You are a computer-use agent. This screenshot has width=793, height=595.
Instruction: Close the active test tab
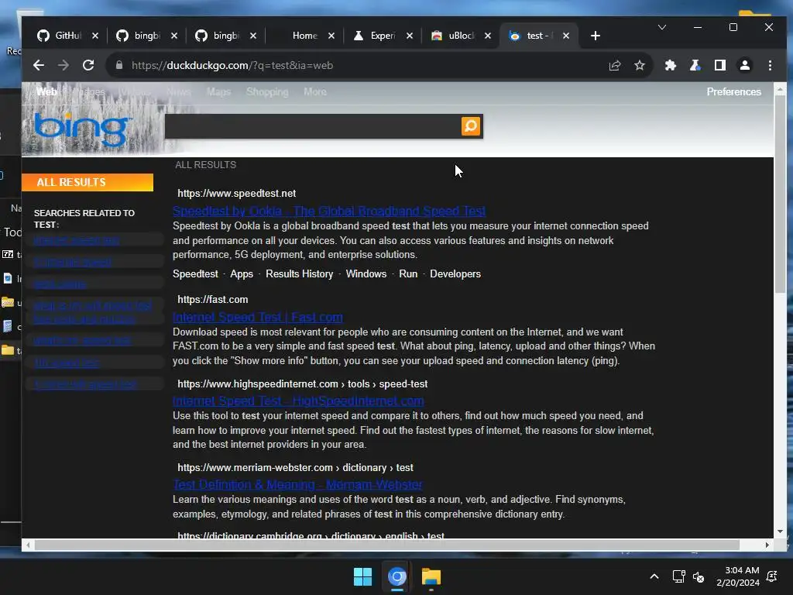click(x=566, y=36)
